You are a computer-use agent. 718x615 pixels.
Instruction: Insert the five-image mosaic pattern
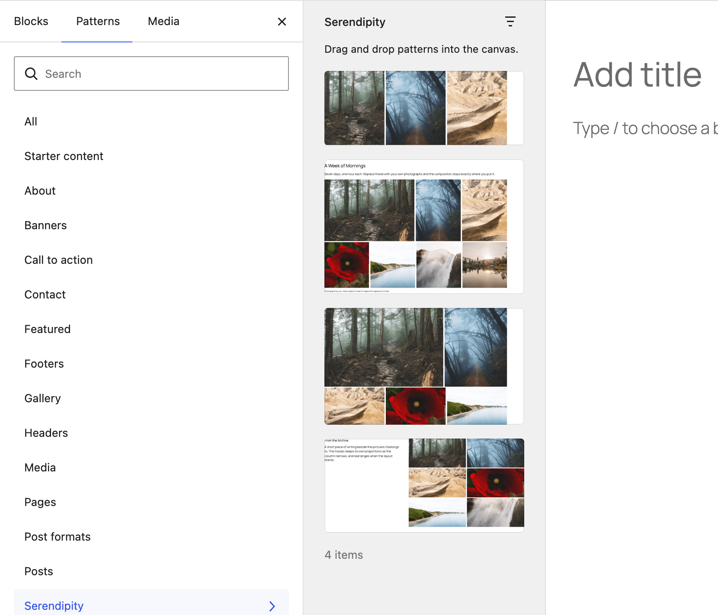click(424, 366)
